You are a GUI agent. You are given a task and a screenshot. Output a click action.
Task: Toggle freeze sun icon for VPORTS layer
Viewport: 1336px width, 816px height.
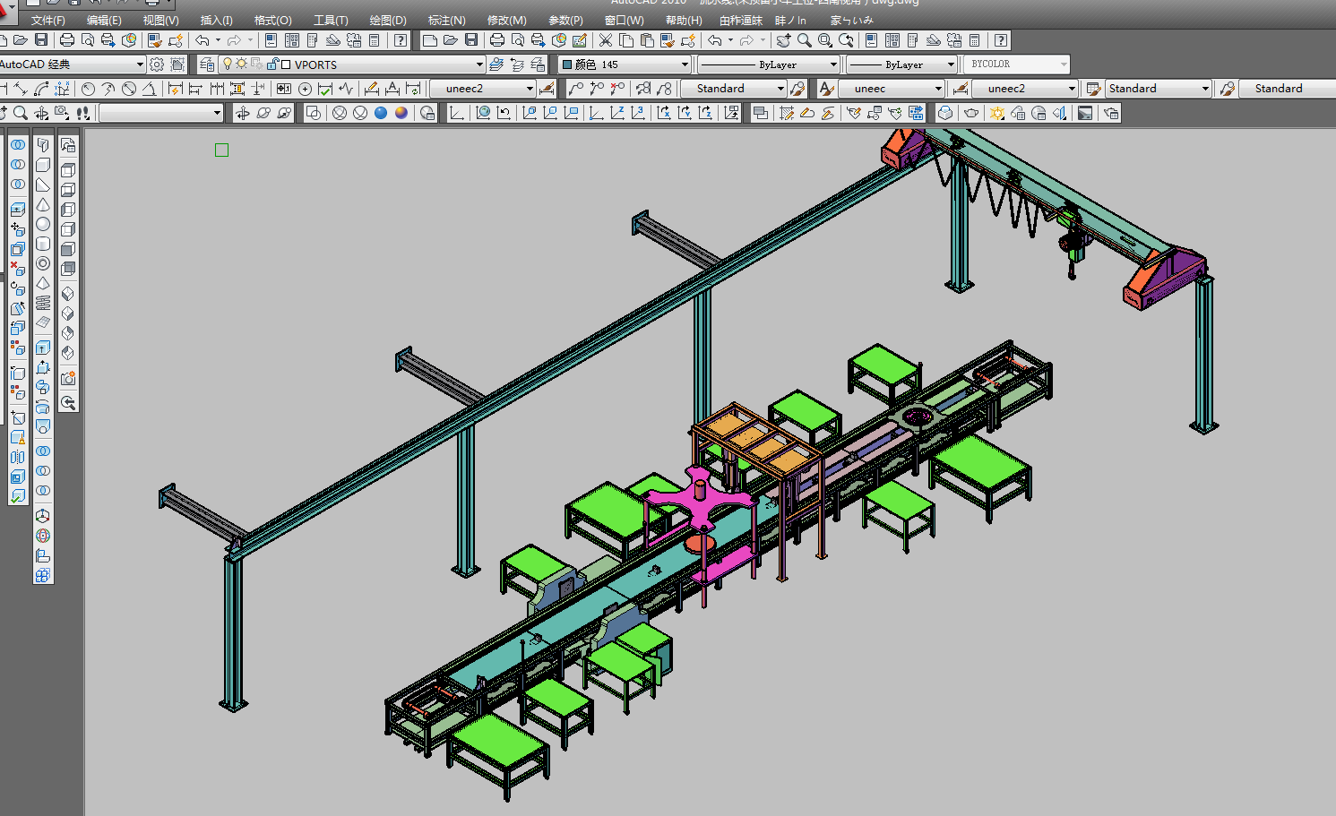[x=241, y=64]
